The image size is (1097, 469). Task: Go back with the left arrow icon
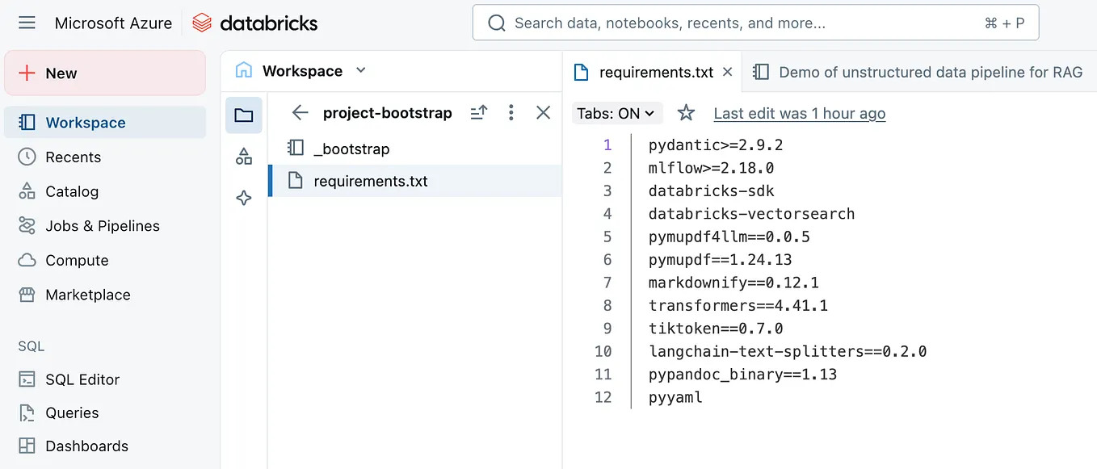point(301,113)
